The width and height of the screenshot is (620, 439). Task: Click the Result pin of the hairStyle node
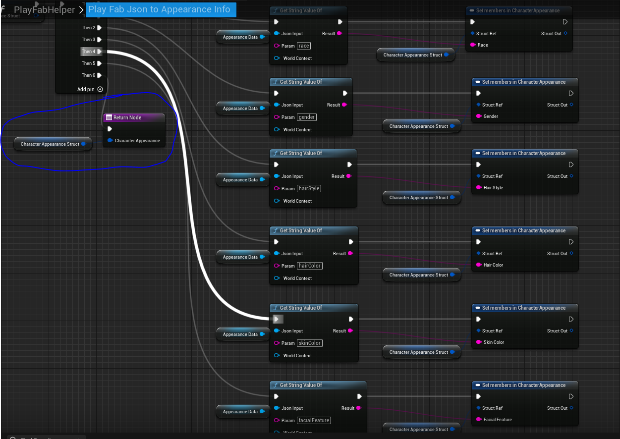pos(349,176)
